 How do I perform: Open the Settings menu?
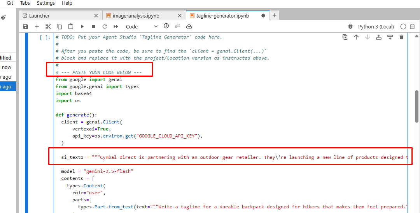click(46, 3)
